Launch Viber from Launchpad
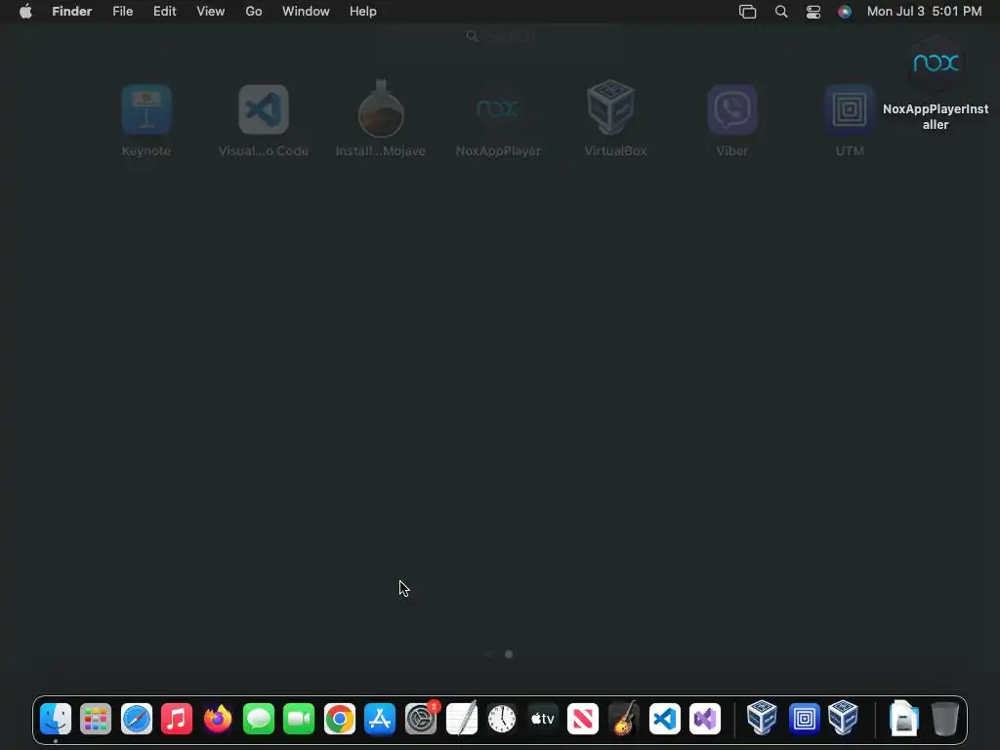Image resolution: width=1000 pixels, height=750 pixels. [x=732, y=109]
